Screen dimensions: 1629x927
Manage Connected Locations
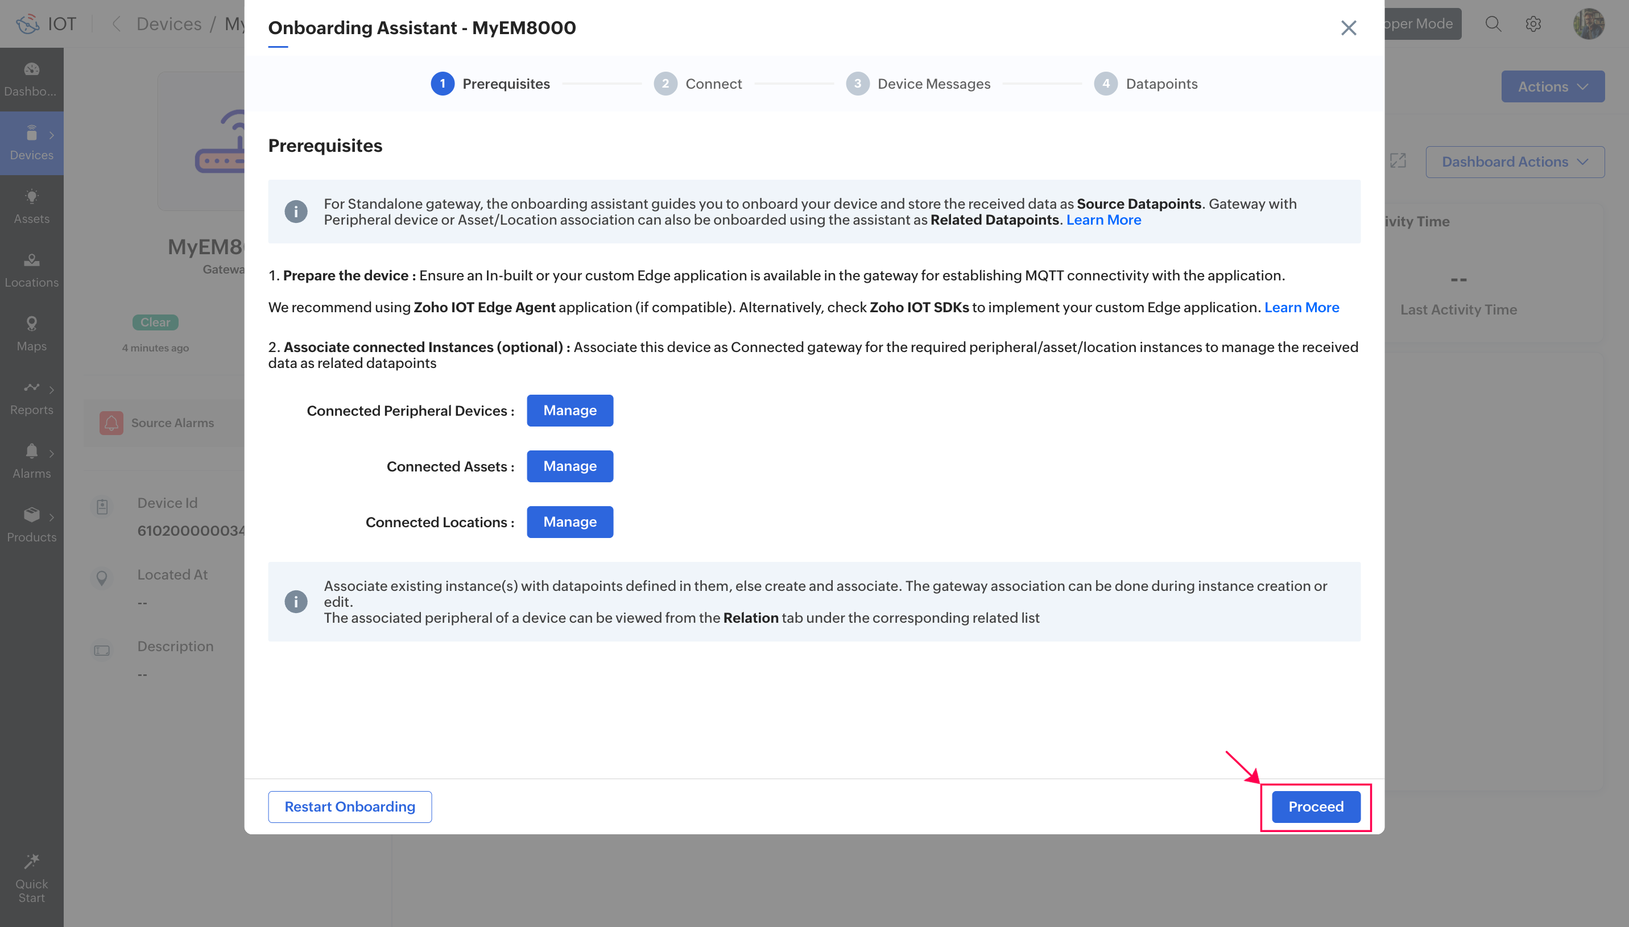[x=570, y=522]
